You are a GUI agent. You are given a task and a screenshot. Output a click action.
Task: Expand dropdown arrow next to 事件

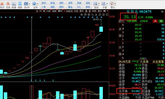point(64,11)
